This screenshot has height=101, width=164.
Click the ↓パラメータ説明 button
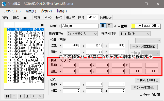coord(150,95)
